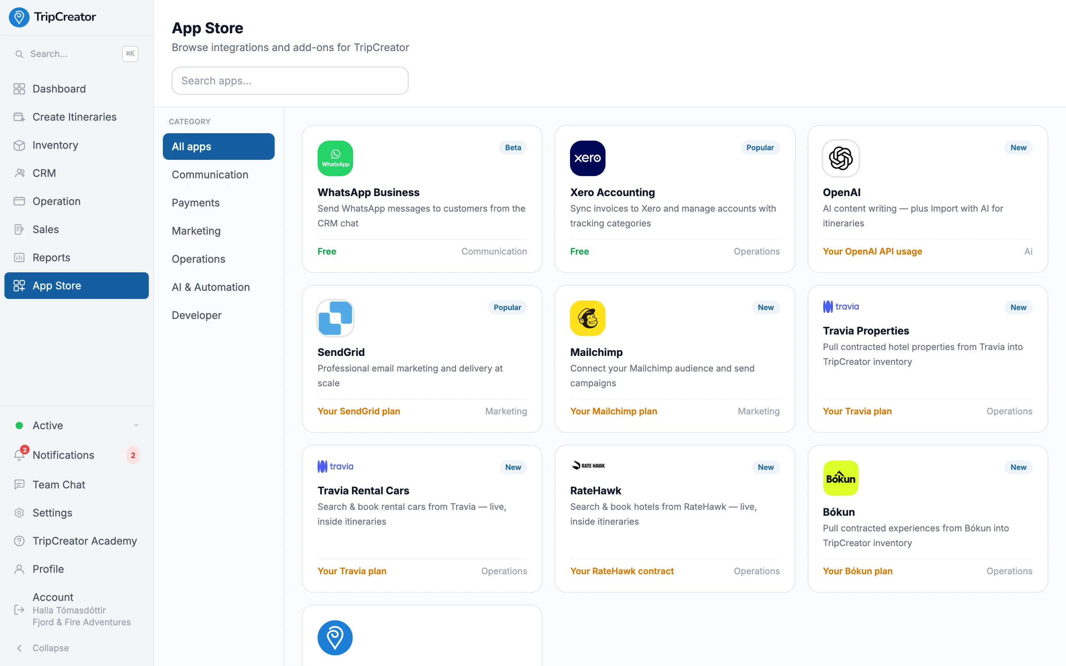
Task: Click the Bókun app logo
Action: click(840, 478)
